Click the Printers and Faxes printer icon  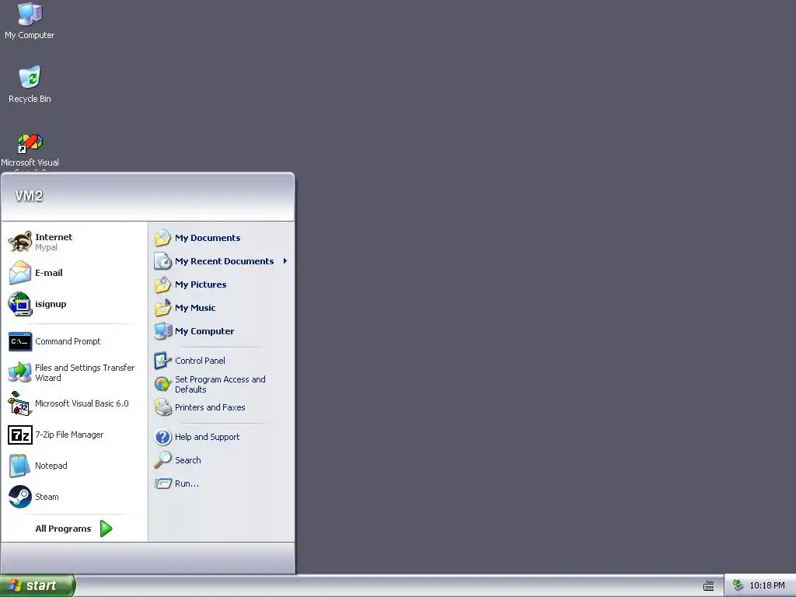[163, 407]
